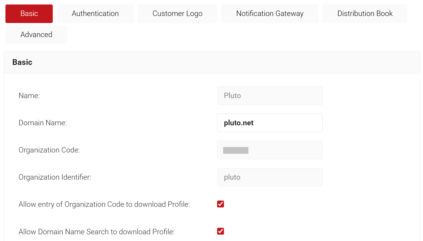Click the Allow Domain Name Search label text
The height and width of the screenshot is (241, 423).
point(96,232)
